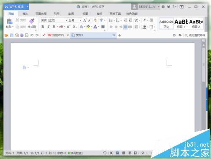Toggle spell check in status bar
The width and height of the screenshot is (211, 159).
75,153
